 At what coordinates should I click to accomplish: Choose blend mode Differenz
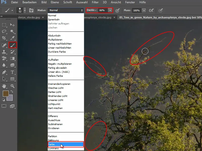coord(66,116)
